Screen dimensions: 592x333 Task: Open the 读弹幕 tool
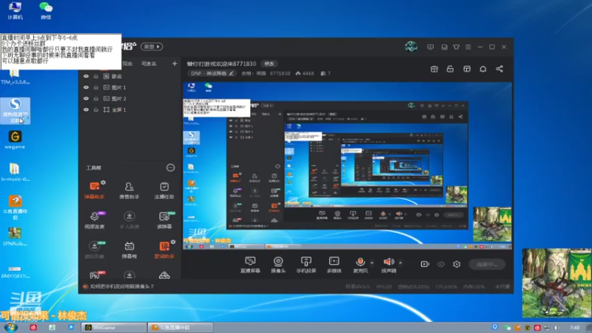[x=164, y=220]
